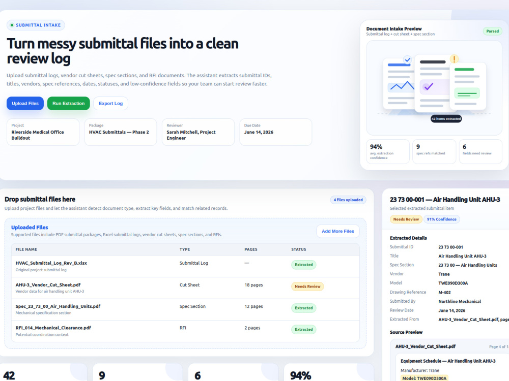Click the purple checkmark icon in illustration

pos(429,86)
